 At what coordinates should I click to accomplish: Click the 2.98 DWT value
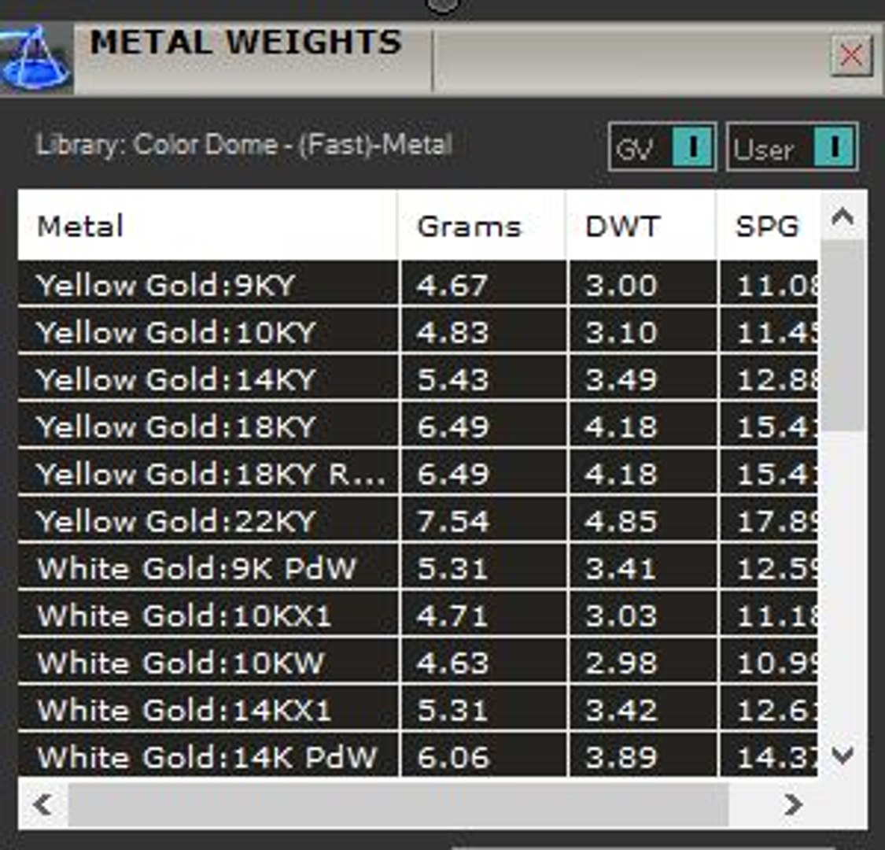[621, 663]
